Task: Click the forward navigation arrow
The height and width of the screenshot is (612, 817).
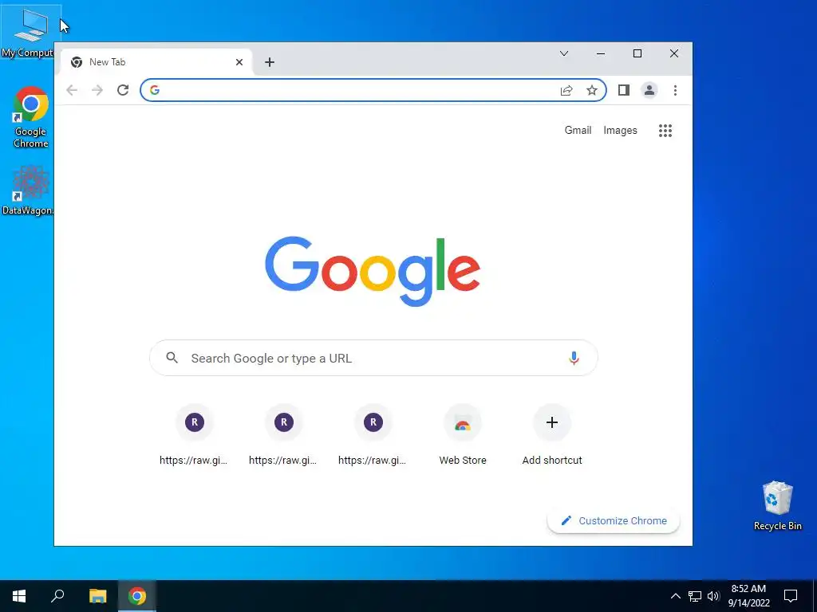Action: (97, 90)
